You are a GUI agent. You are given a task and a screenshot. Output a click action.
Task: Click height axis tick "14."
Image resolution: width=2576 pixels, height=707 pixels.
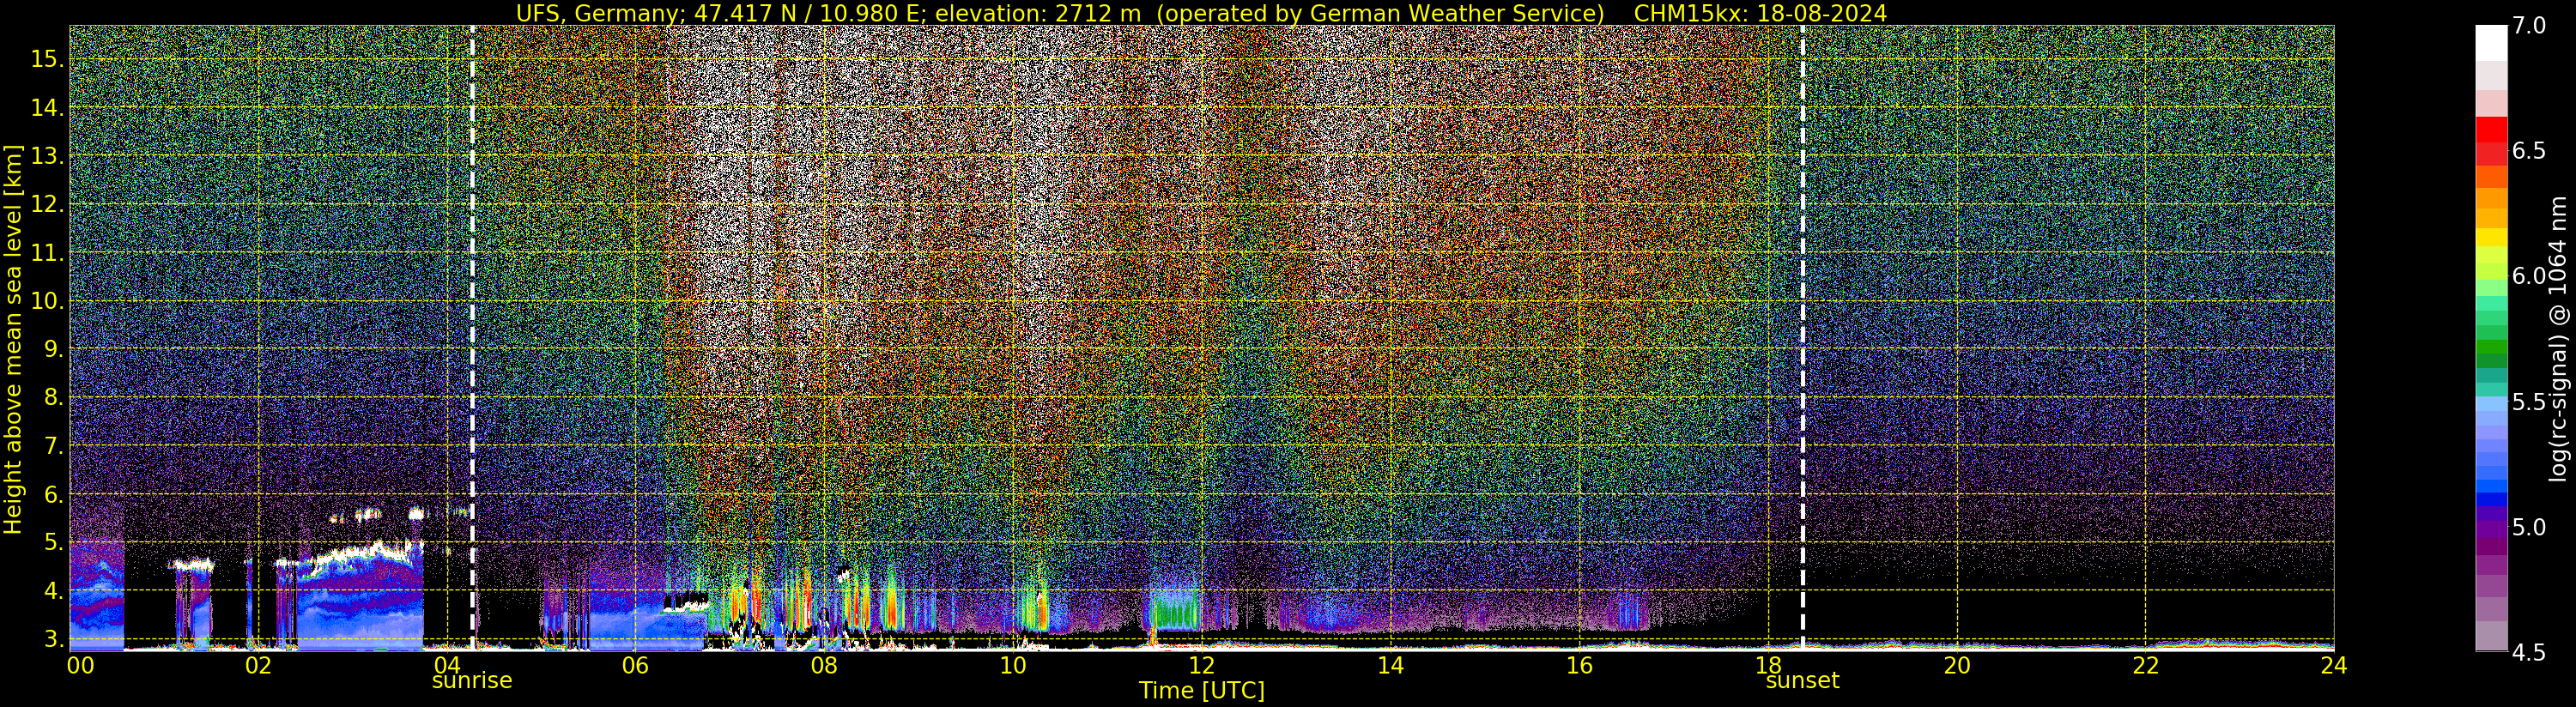47,108
